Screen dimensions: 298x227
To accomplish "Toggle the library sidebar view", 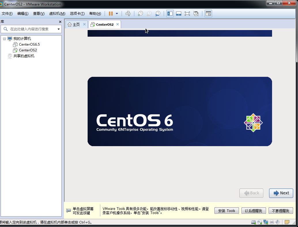I will 170,14.
